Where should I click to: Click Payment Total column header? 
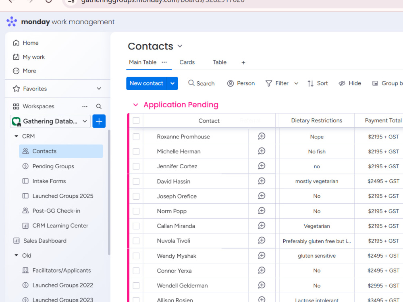[x=383, y=120]
